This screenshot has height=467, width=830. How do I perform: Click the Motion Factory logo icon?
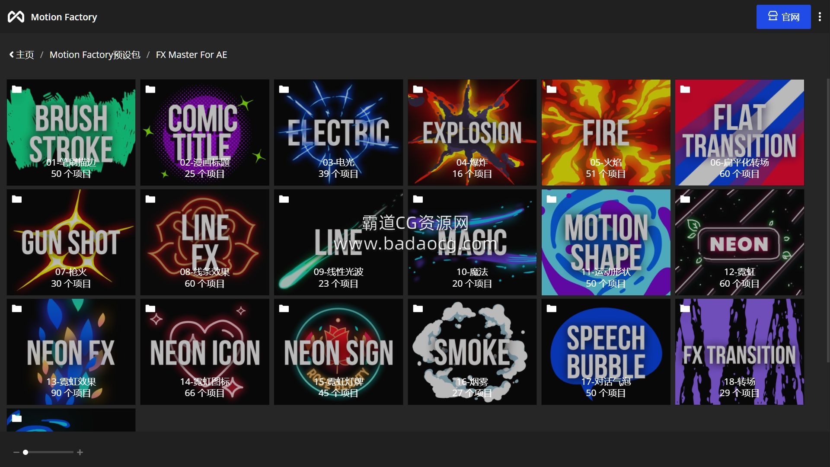click(x=16, y=17)
